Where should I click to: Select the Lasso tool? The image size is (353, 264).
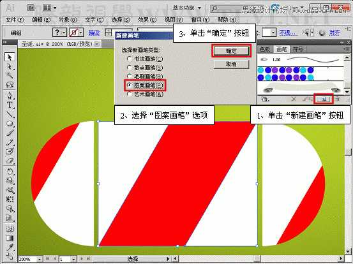pyautogui.click(x=10, y=85)
